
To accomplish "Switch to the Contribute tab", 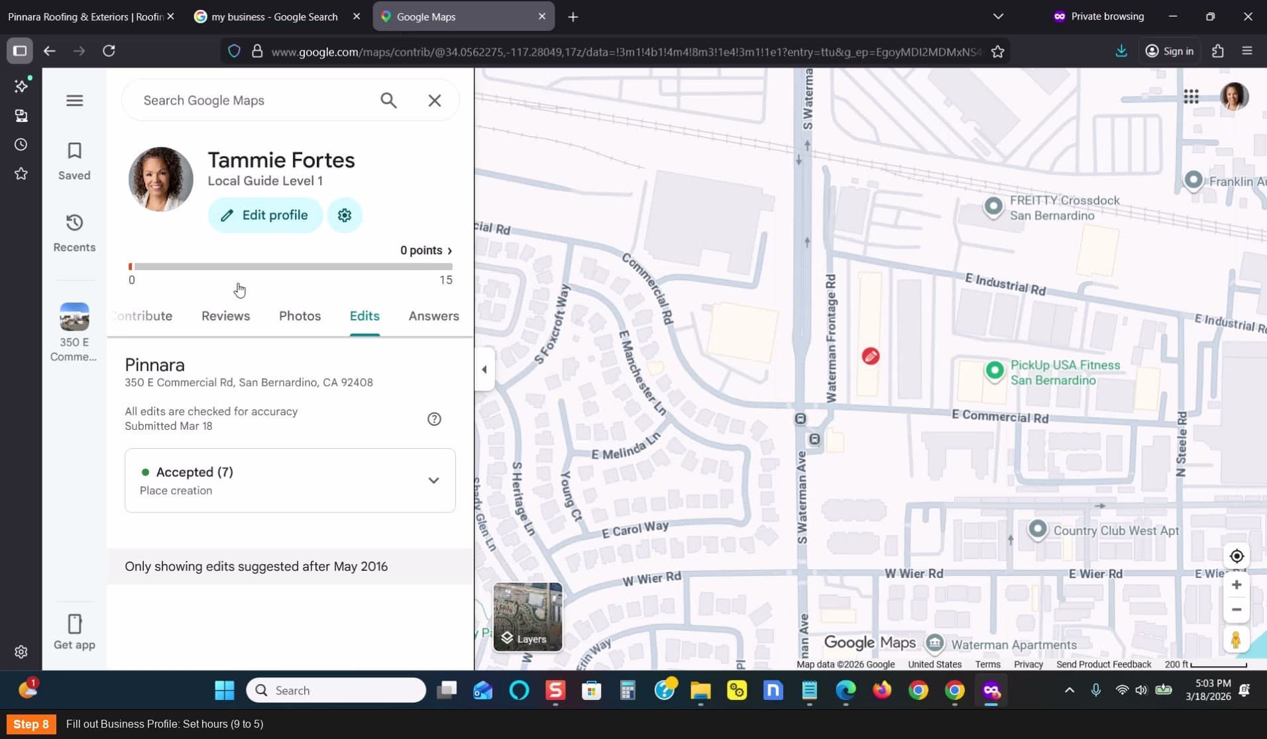I will coord(142,316).
